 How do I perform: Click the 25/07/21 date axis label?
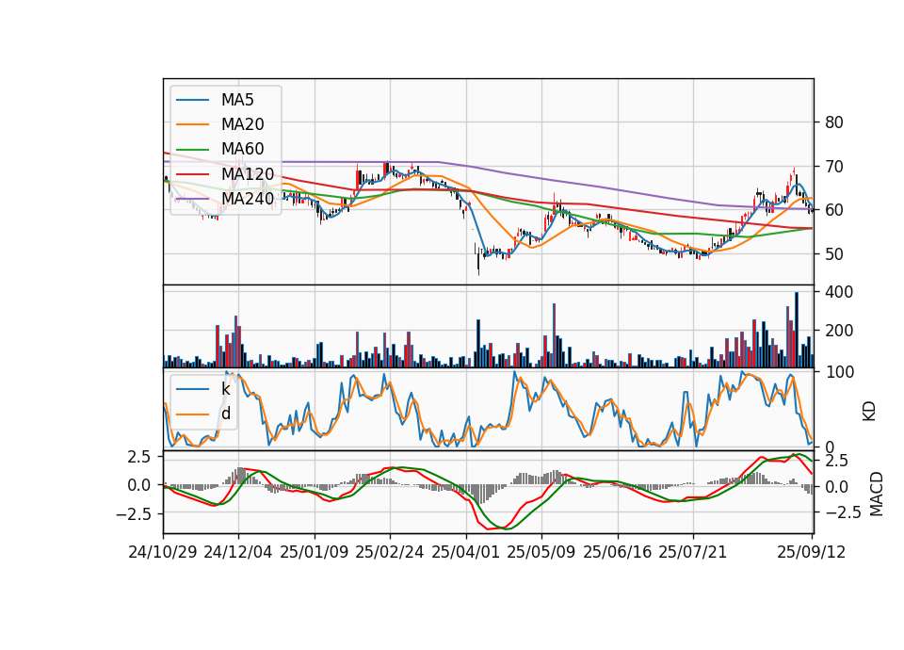pyautogui.click(x=693, y=552)
